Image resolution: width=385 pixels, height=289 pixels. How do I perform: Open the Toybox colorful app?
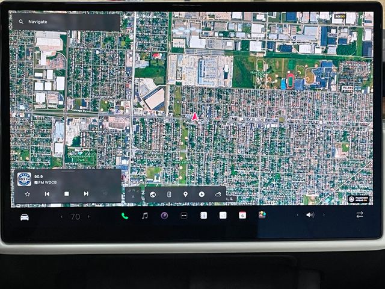coord(262,215)
